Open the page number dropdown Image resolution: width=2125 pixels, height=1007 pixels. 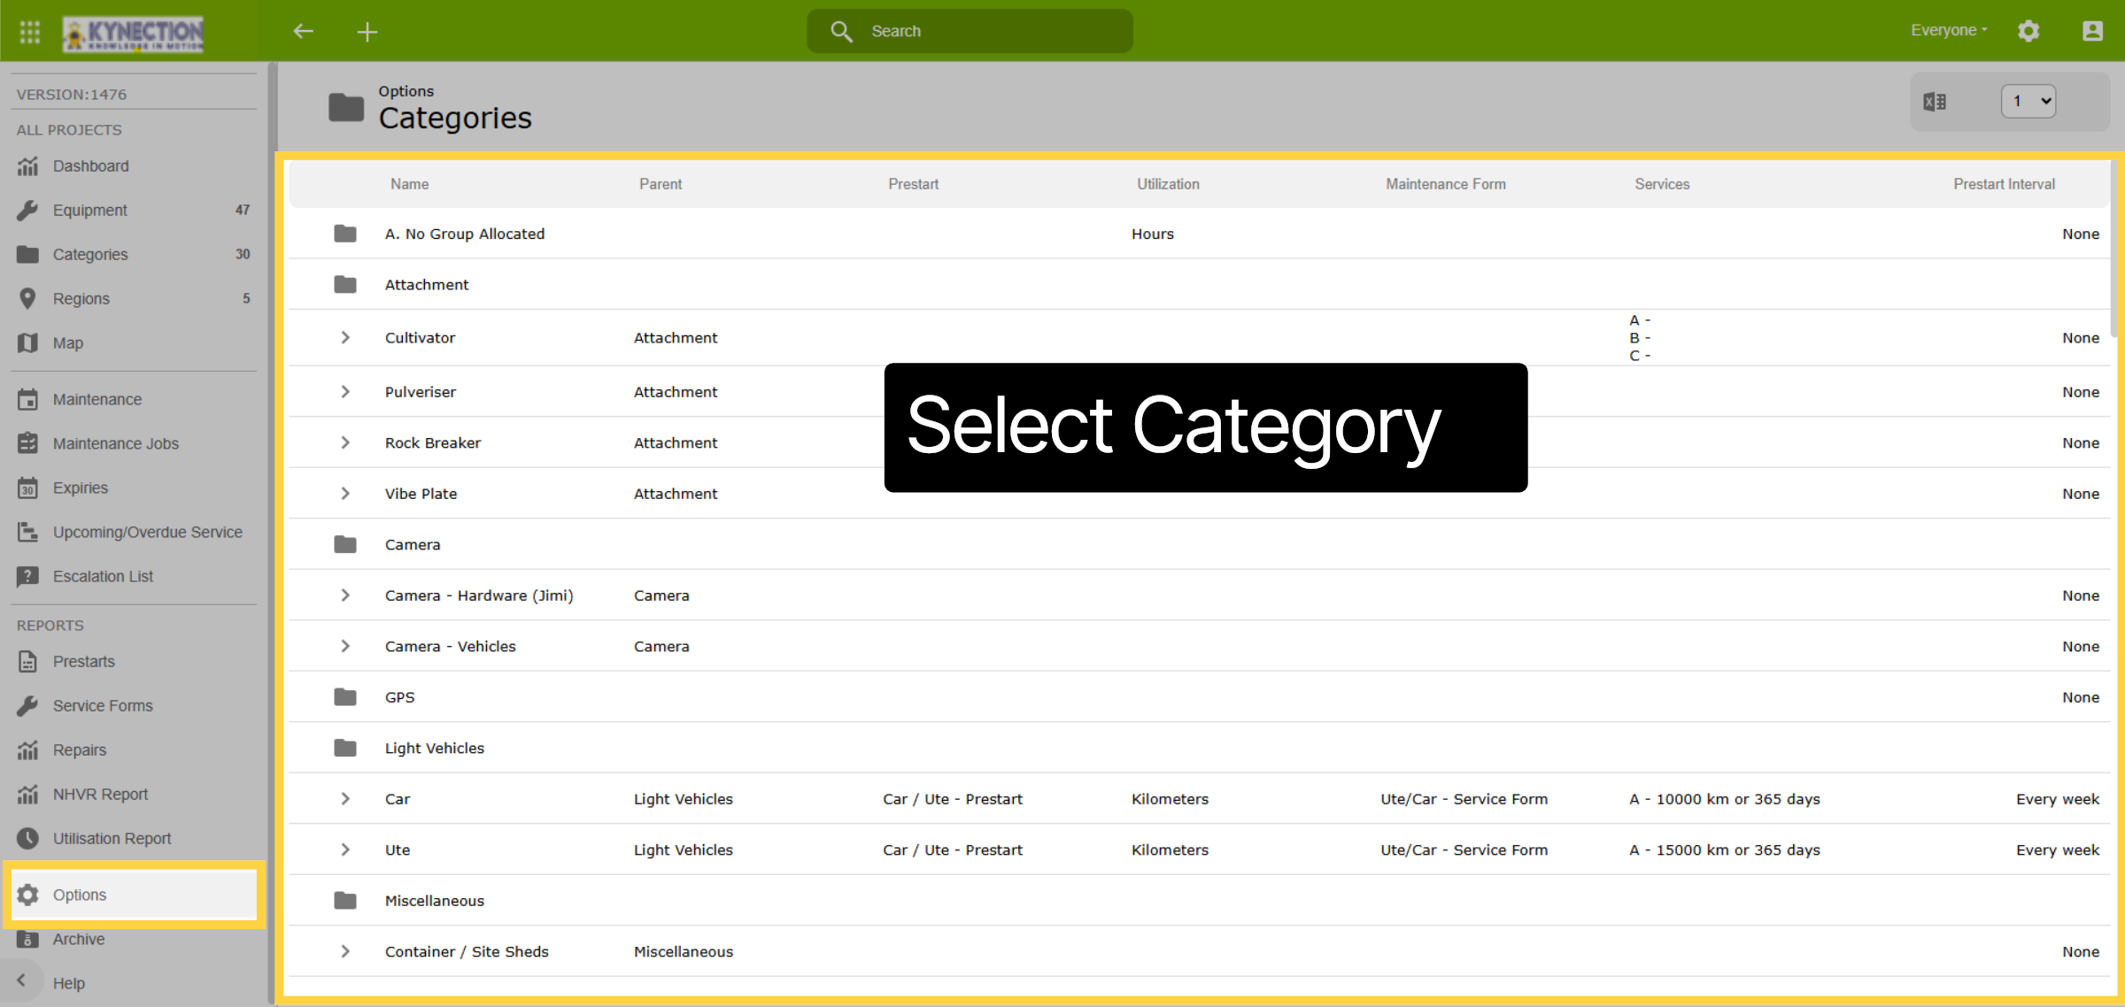click(x=2028, y=102)
